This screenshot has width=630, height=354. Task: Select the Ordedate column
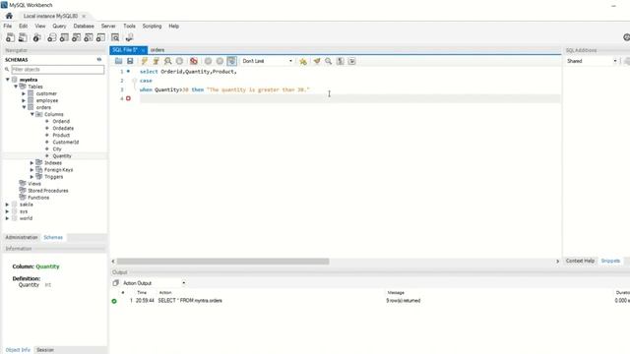(x=63, y=128)
